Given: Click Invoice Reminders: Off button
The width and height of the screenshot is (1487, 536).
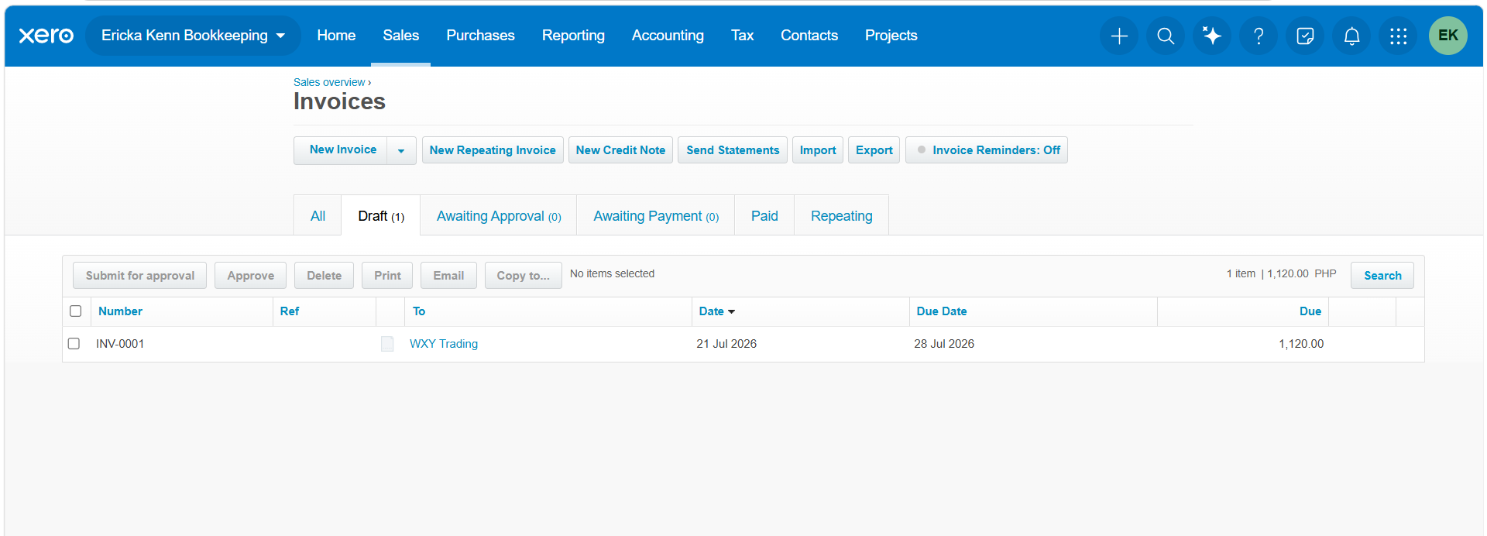Looking at the screenshot, I should coord(987,150).
